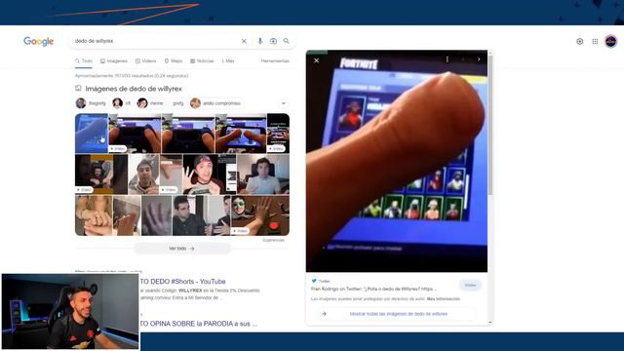Switch to the Todo results tab
Screen dimensions: 624x351
tap(84, 60)
